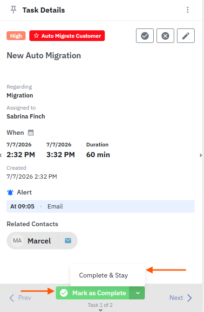Screen dimensions: 204x312
Task: Click the High priority badge
Action: point(16,36)
